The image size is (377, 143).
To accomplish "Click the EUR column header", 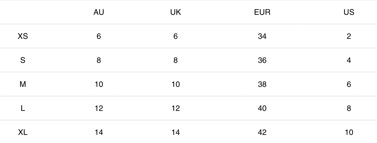I will click(262, 12).
